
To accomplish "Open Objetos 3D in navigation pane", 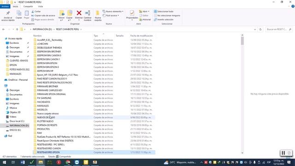I will click(x=15, y=113).
